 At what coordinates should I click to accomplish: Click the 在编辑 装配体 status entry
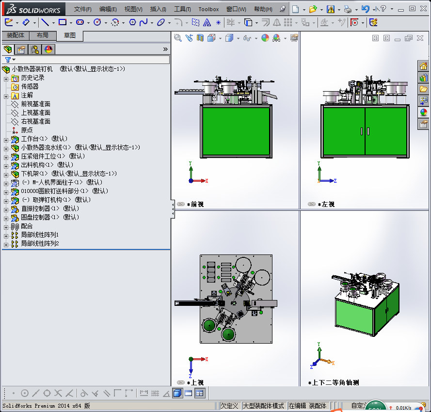click(x=307, y=406)
